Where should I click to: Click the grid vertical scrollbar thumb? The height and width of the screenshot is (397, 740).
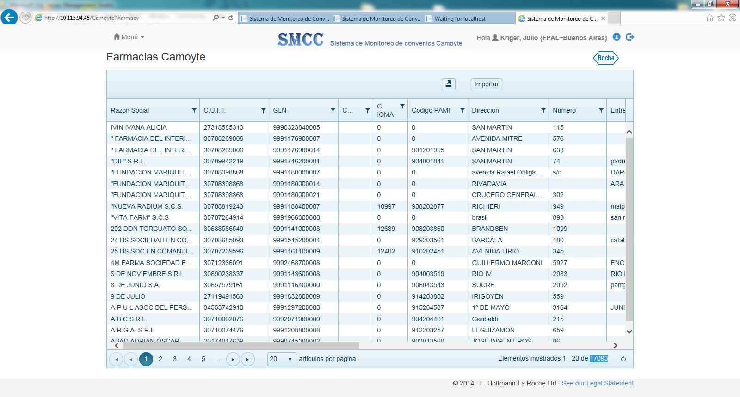click(629, 229)
